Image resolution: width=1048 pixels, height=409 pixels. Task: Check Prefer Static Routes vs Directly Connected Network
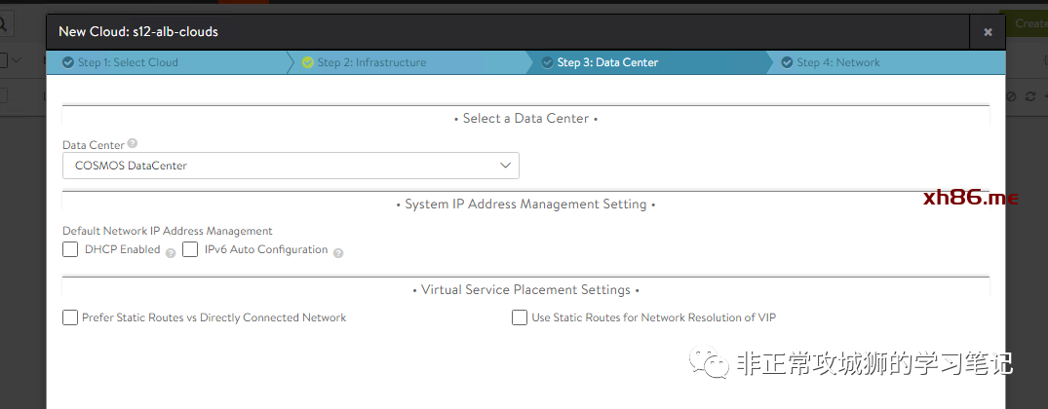[70, 317]
